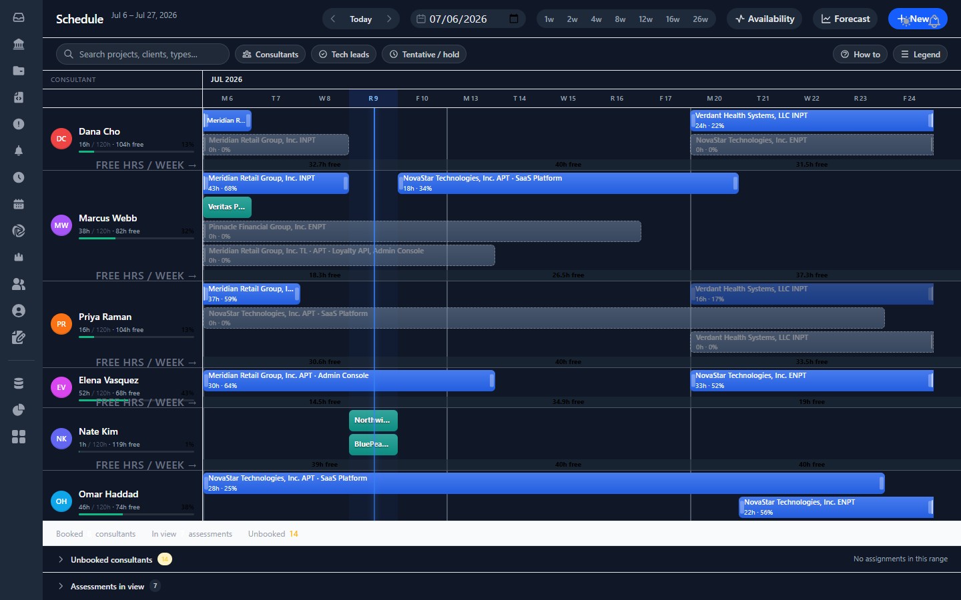
Task: Select the R 9 day column header
Action: coord(373,98)
